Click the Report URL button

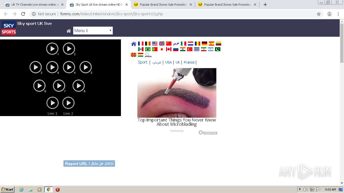(89, 164)
